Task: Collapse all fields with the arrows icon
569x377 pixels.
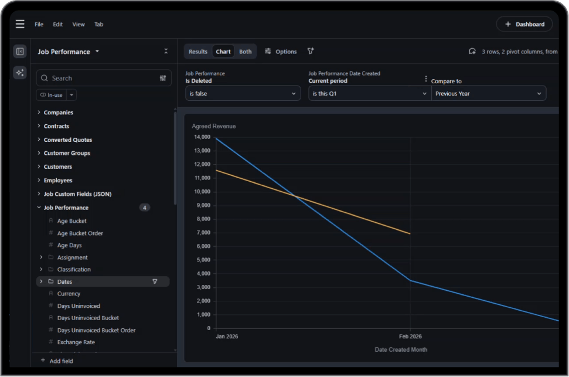Action: coord(166,51)
